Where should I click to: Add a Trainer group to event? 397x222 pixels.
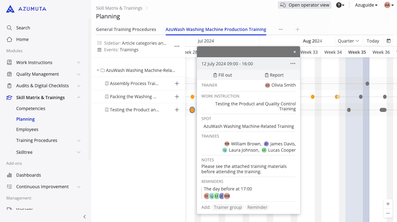(228, 207)
